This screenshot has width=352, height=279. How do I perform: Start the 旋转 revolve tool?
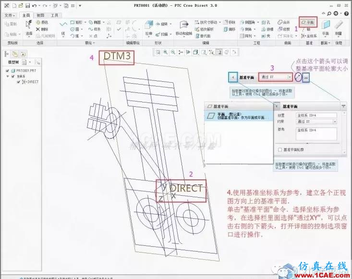coord(162,24)
